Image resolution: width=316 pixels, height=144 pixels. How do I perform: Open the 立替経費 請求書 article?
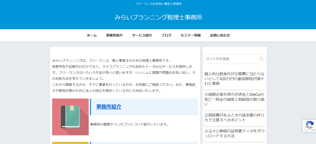234,117
